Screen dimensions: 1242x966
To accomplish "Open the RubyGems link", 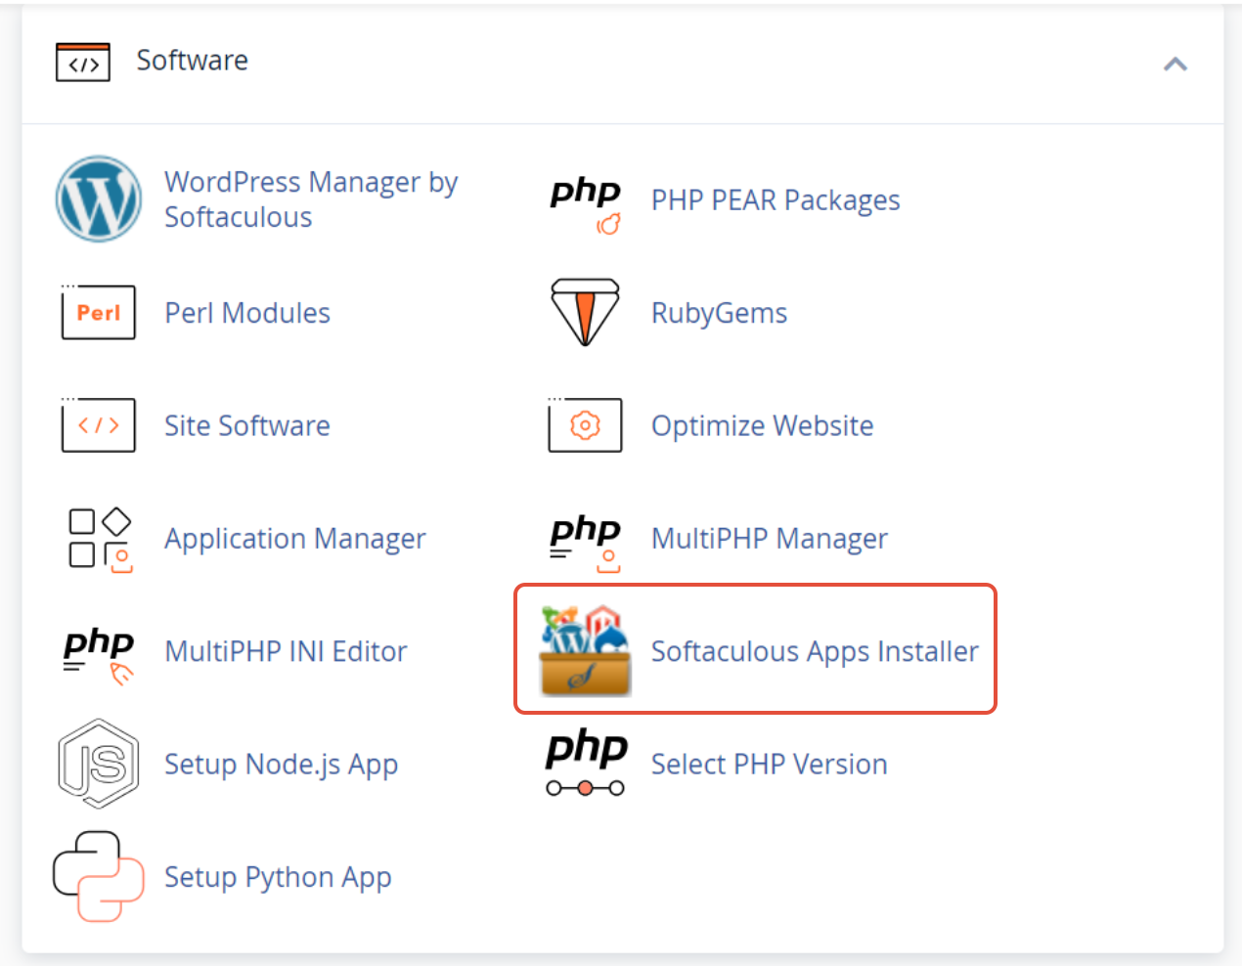I will [719, 313].
